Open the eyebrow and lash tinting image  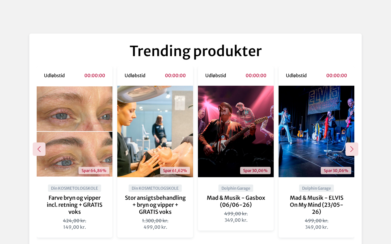(x=75, y=131)
